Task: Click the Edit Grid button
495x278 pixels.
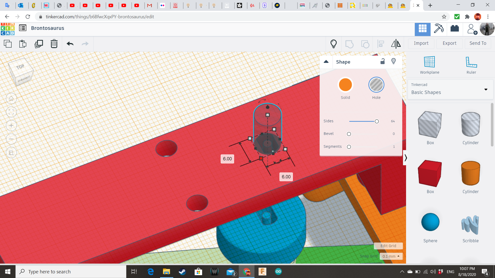Action: 388,246
